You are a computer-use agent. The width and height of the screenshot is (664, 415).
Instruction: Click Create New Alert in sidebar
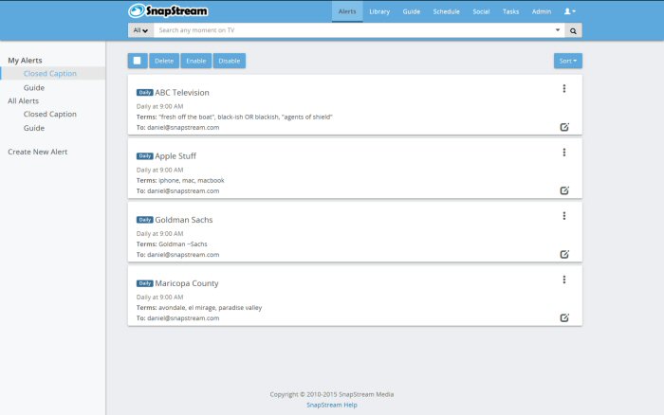tap(38, 152)
